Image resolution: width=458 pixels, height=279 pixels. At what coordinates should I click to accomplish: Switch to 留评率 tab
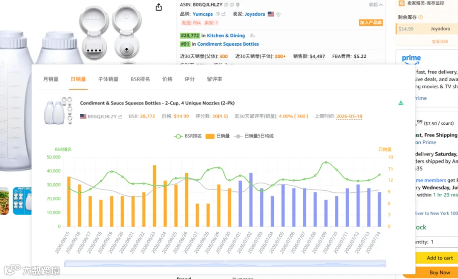click(x=214, y=79)
